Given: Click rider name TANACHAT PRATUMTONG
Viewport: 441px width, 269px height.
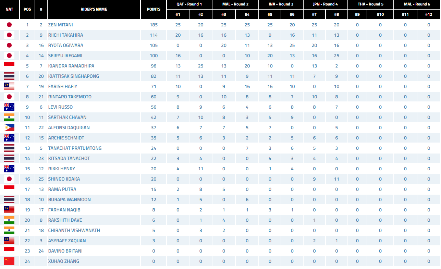Looking at the screenshot, I should pyautogui.click(x=75, y=148).
